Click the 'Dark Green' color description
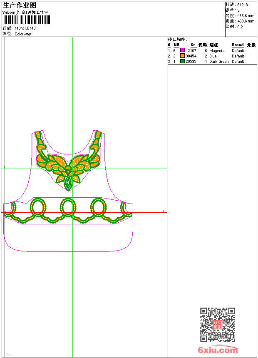This screenshot has width=258, height=358. point(219,62)
